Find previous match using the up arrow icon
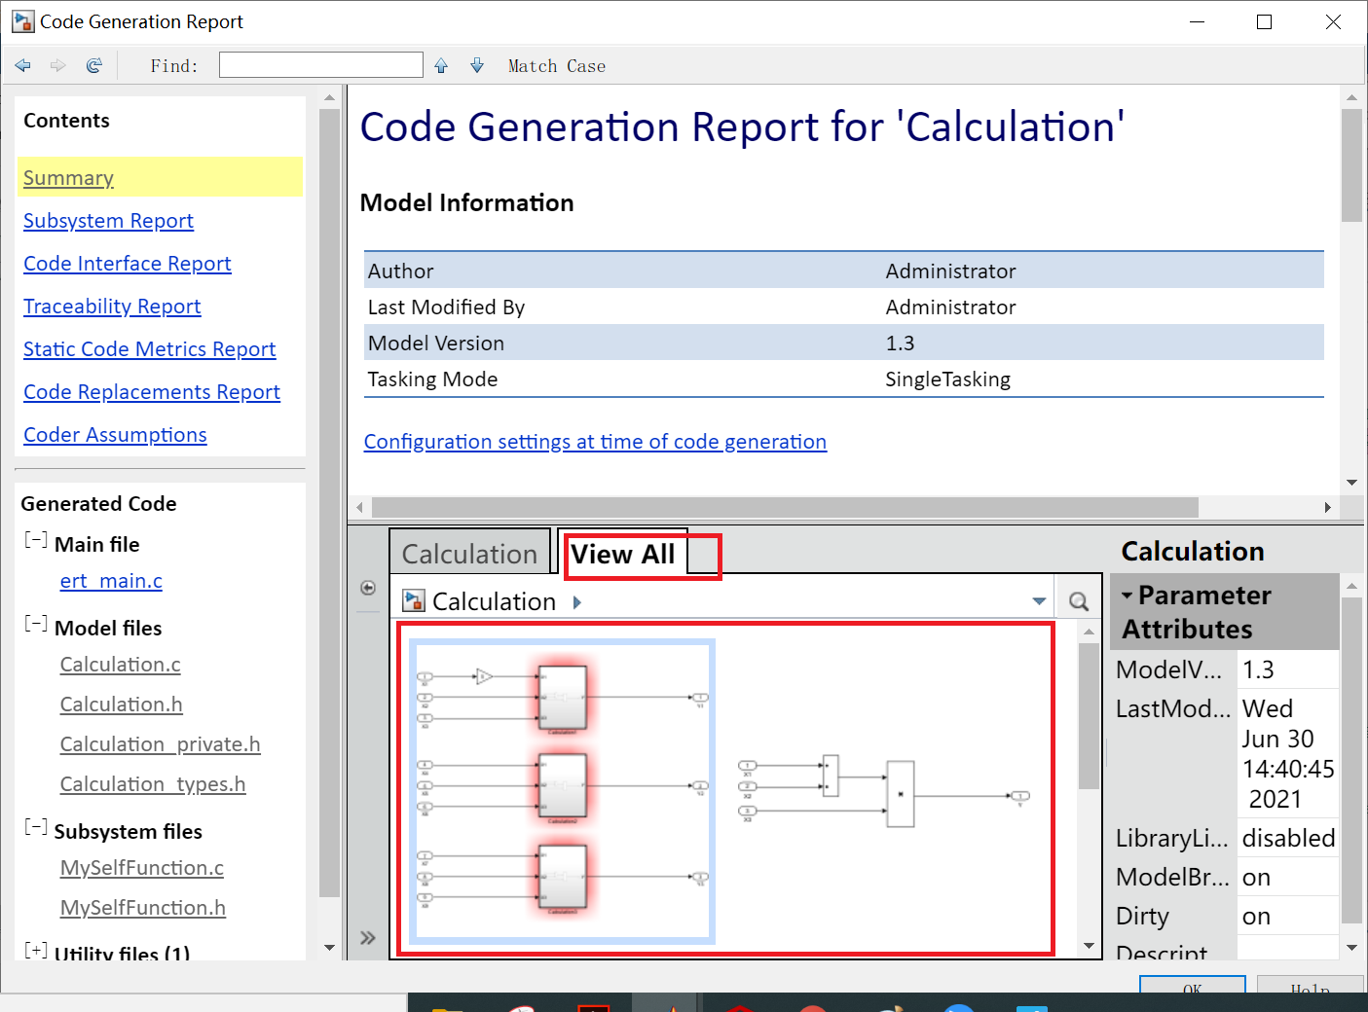The width and height of the screenshot is (1368, 1012). point(440,65)
